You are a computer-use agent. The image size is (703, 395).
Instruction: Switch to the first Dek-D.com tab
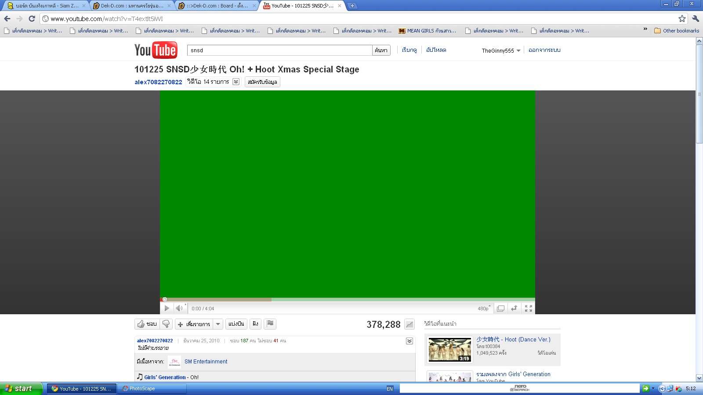[132, 6]
